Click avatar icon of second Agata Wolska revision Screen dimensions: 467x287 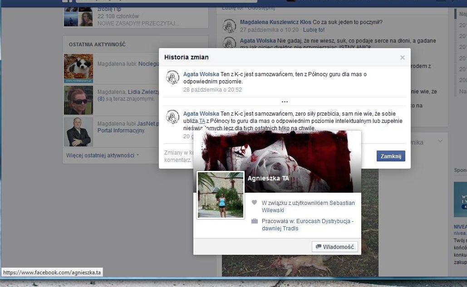coord(172,117)
